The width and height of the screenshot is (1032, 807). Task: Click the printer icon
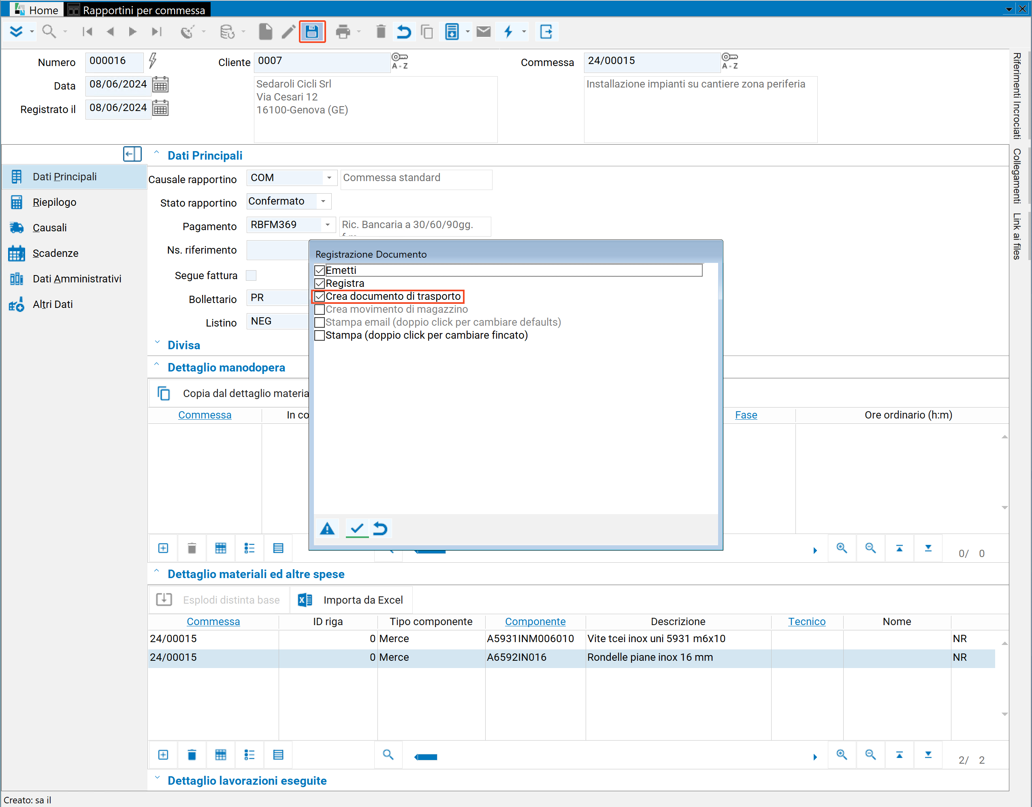point(343,32)
